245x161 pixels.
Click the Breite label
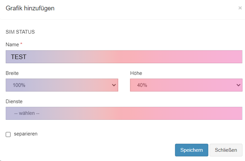click(x=12, y=73)
